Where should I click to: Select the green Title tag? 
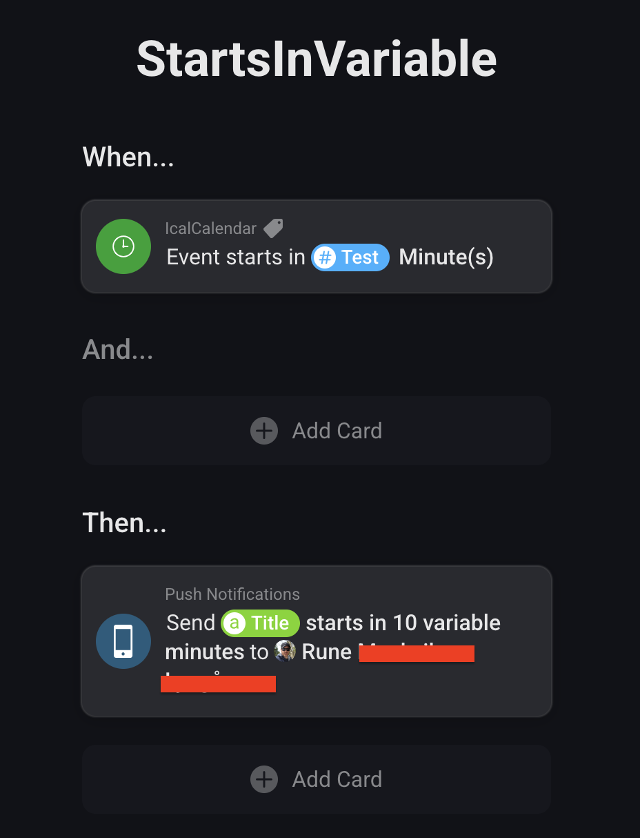coord(261,623)
